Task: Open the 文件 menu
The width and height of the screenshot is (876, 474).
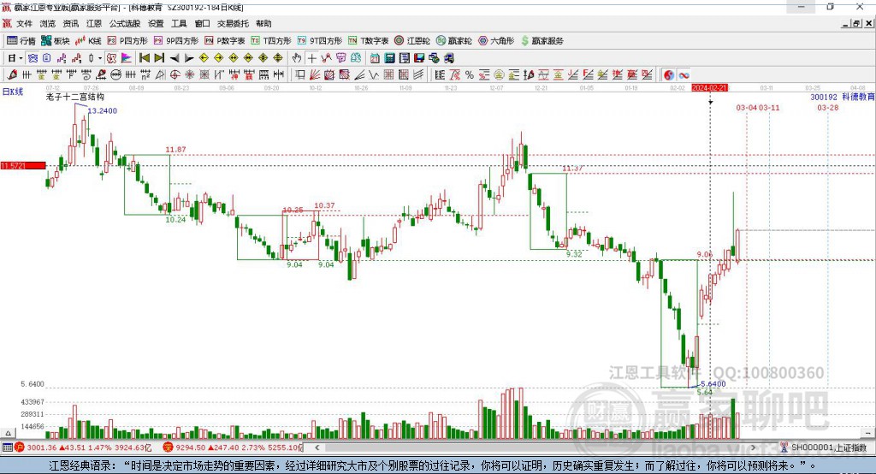Action: coord(24,23)
